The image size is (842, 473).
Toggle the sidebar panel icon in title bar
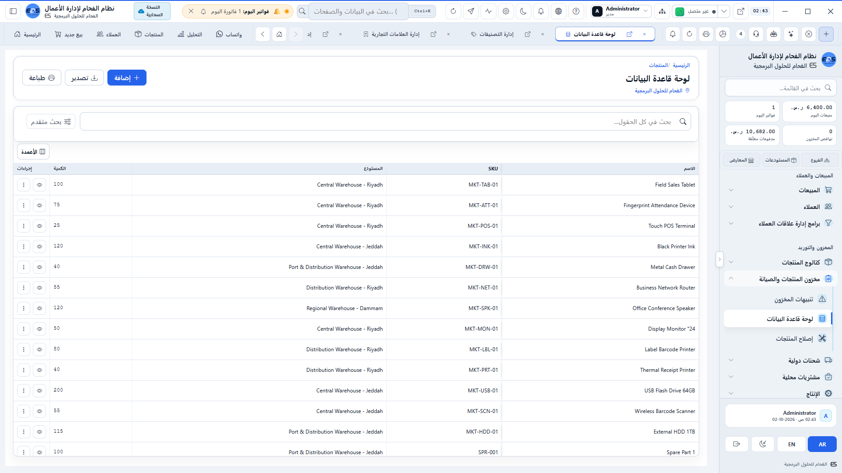(13, 11)
